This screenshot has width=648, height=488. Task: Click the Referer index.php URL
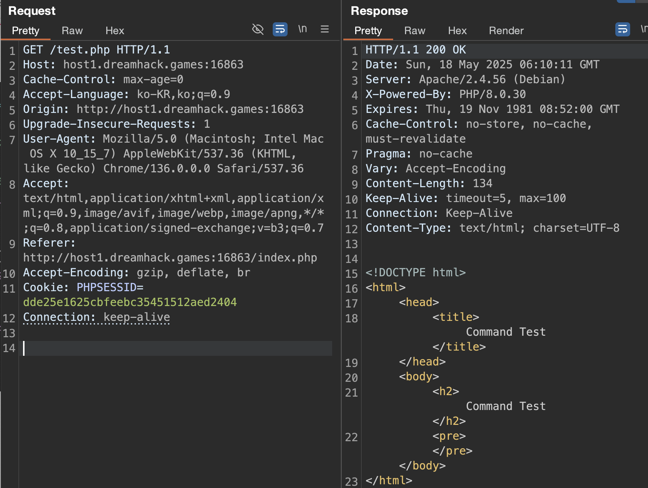tap(170, 258)
